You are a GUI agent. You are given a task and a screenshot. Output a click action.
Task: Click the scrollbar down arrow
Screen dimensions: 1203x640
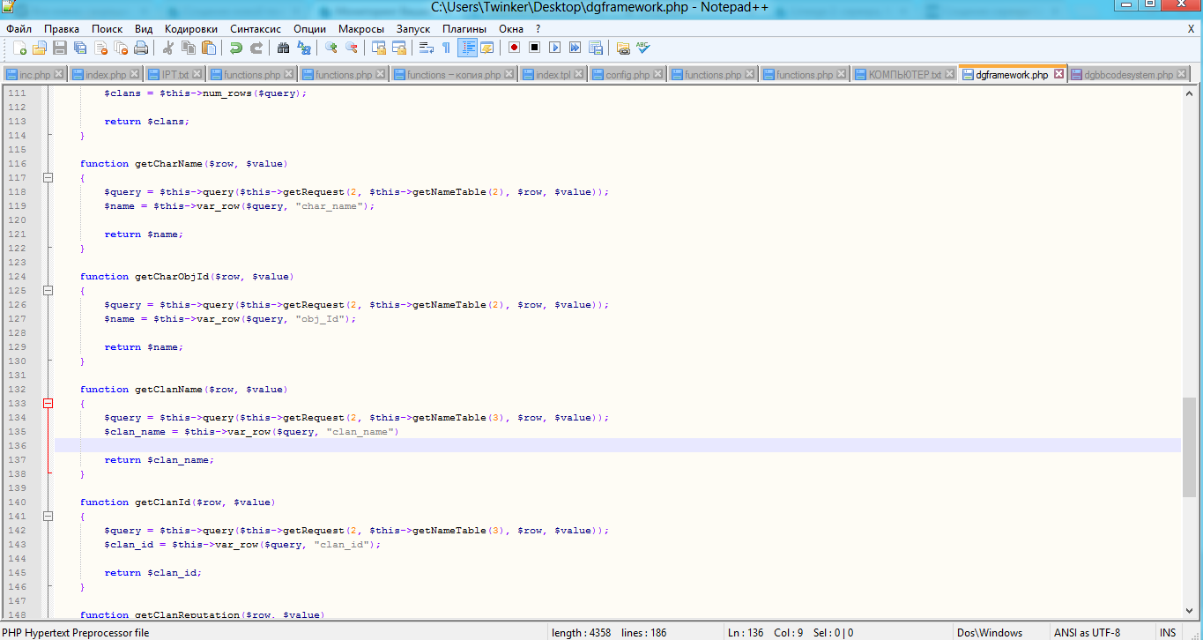1189,612
